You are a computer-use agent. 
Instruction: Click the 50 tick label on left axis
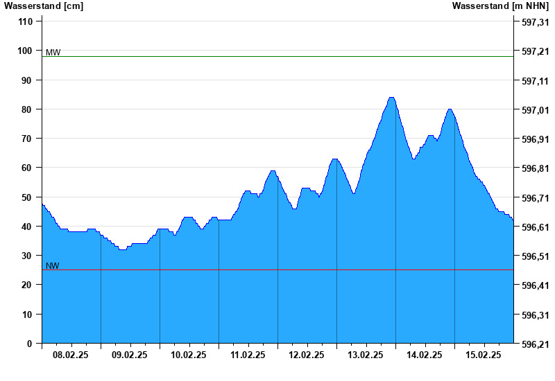[x=26, y=197]
